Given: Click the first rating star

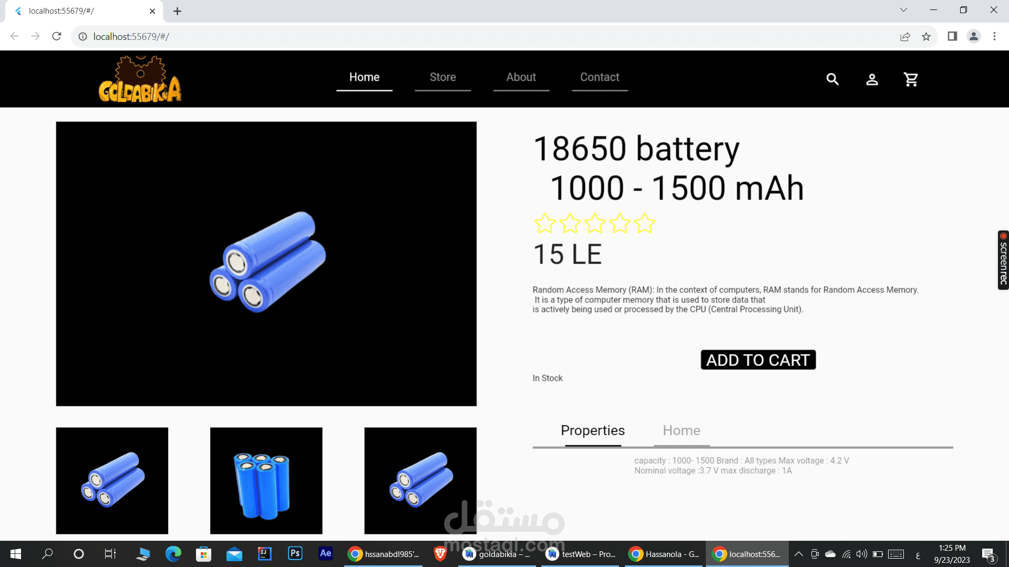Looking at the screenshot, I should (545, 224).
